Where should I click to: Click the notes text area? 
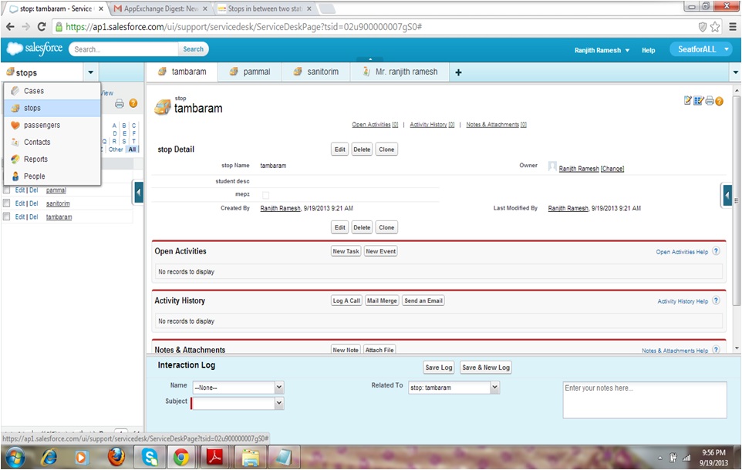click(645, 400)
